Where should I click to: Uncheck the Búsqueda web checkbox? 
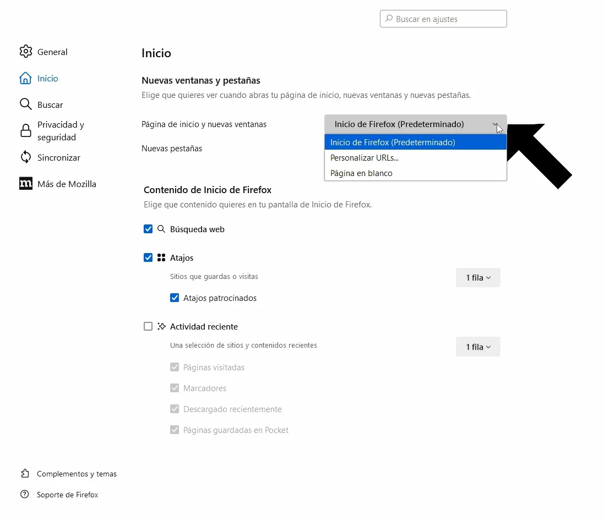coord(148,229)
